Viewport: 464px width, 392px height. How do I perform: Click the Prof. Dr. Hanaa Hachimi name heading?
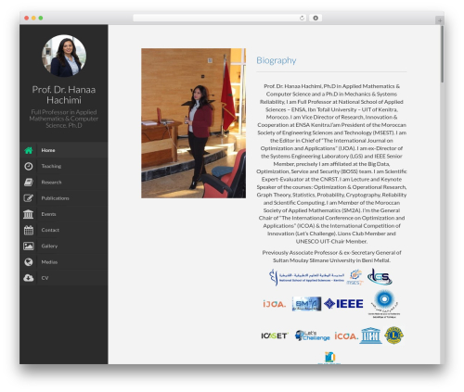pyautogui.click(x=64, y=95)
